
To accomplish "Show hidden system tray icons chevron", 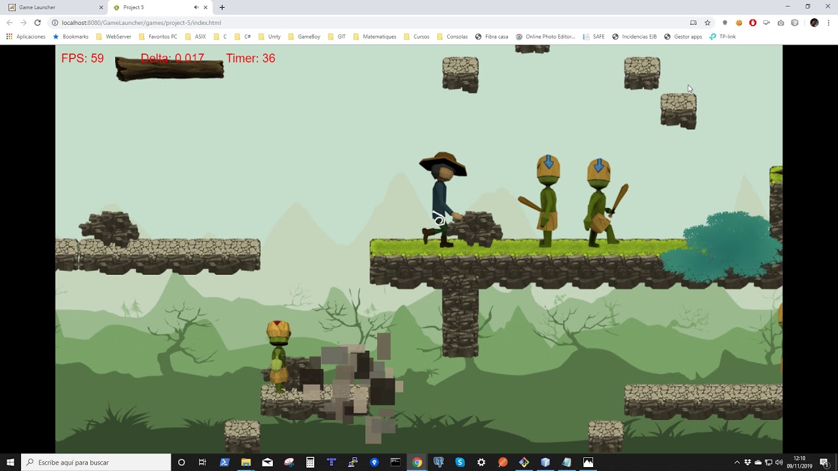I will click(x=737, y=462).
